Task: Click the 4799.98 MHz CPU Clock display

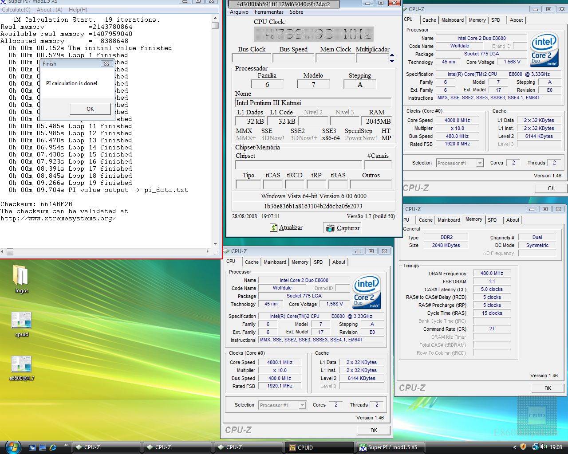Action: click(313, 34)
